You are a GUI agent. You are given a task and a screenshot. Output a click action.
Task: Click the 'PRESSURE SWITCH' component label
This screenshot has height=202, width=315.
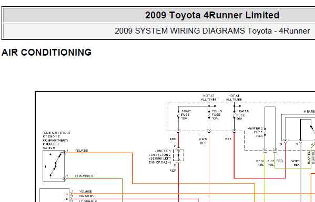point(51,146)
